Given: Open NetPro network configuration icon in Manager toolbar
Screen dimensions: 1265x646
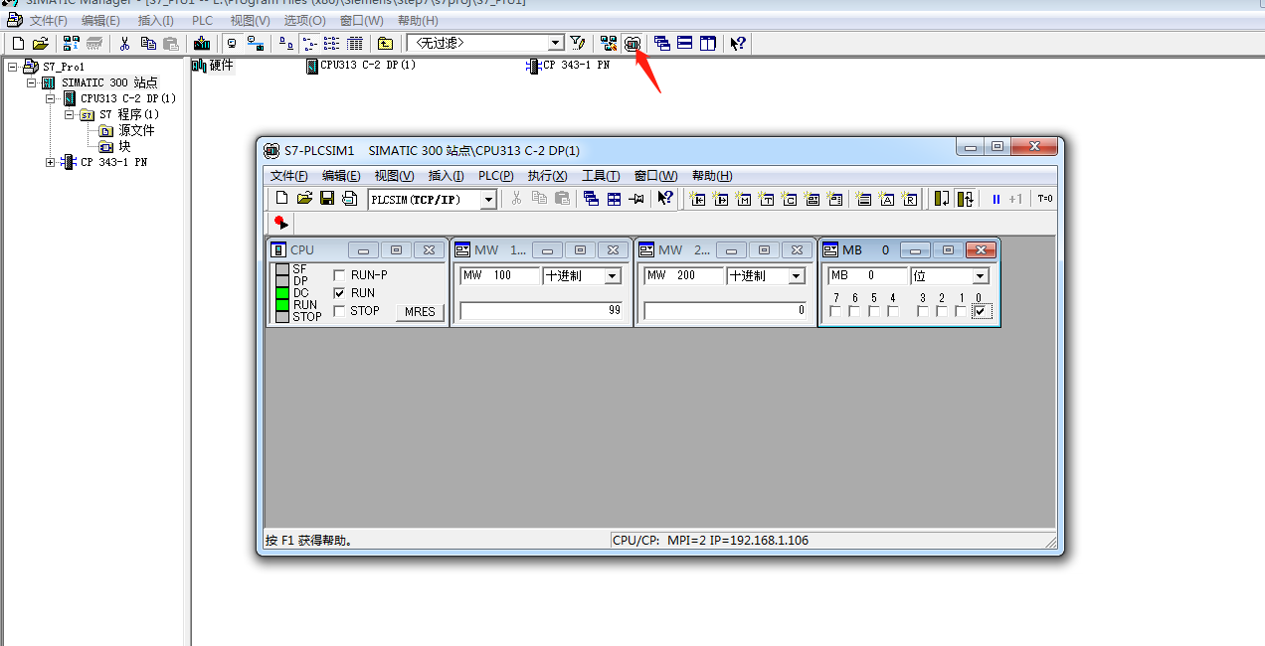Looking at the screenshot, I should (x=608, y=43).
